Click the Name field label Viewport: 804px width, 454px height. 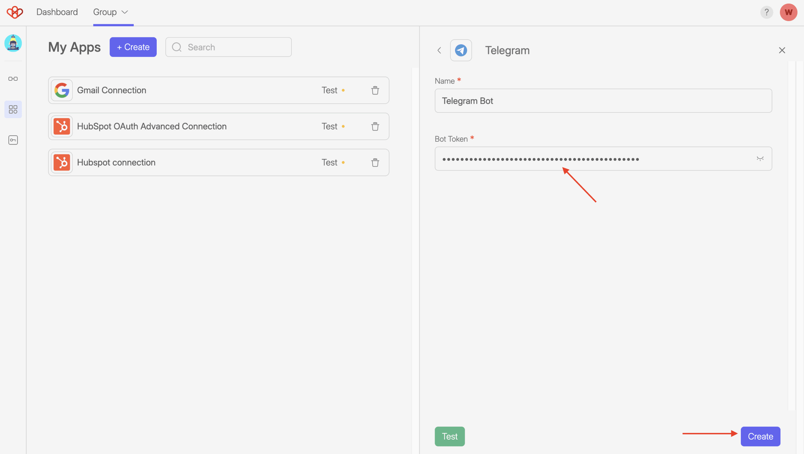pos(444,81)
